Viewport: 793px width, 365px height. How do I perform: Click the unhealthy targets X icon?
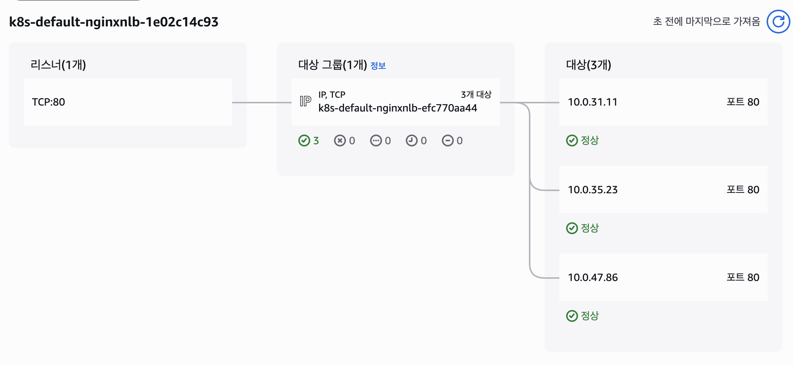pyautogui.click(x=340, y=140)
